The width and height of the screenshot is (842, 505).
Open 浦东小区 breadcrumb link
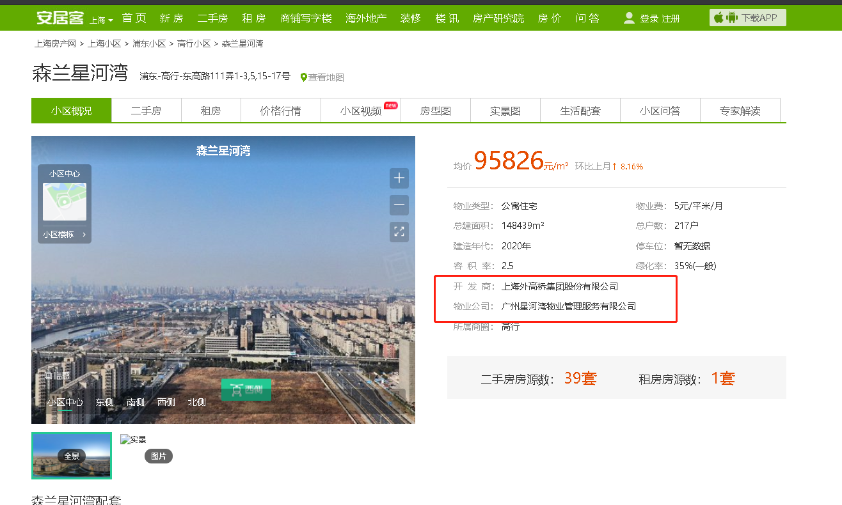(149, 43)
